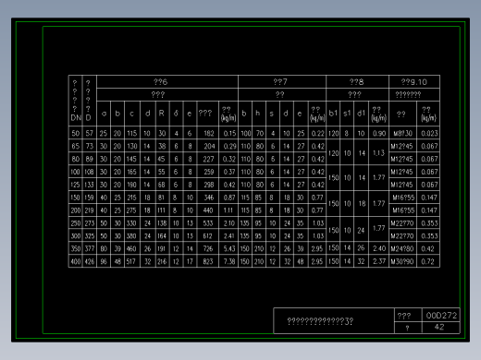This screenshot has height=360, width=481.
Task: Click the D value '57'
Action: pos(90,133)
